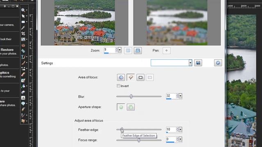
Task: Click the Zoom spinner arrows
Action: pos(117,50)
